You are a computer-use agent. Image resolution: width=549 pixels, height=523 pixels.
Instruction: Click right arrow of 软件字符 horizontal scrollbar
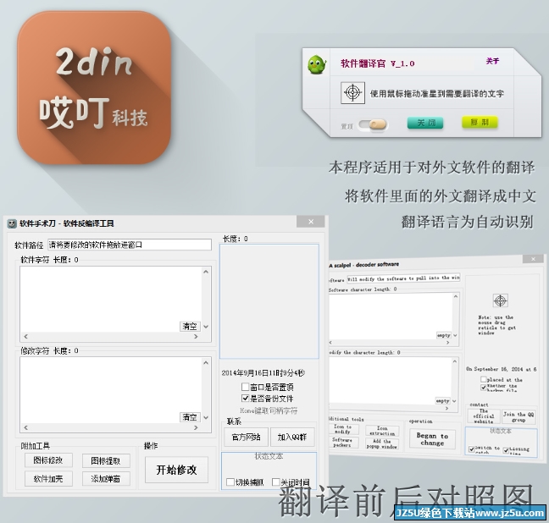click(x=196, y=336)
